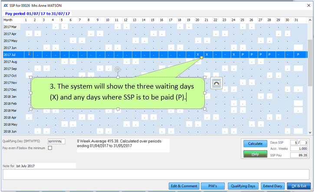Open Help with the green button
This screenshot has width=315, height=192.
pos(255,154)
